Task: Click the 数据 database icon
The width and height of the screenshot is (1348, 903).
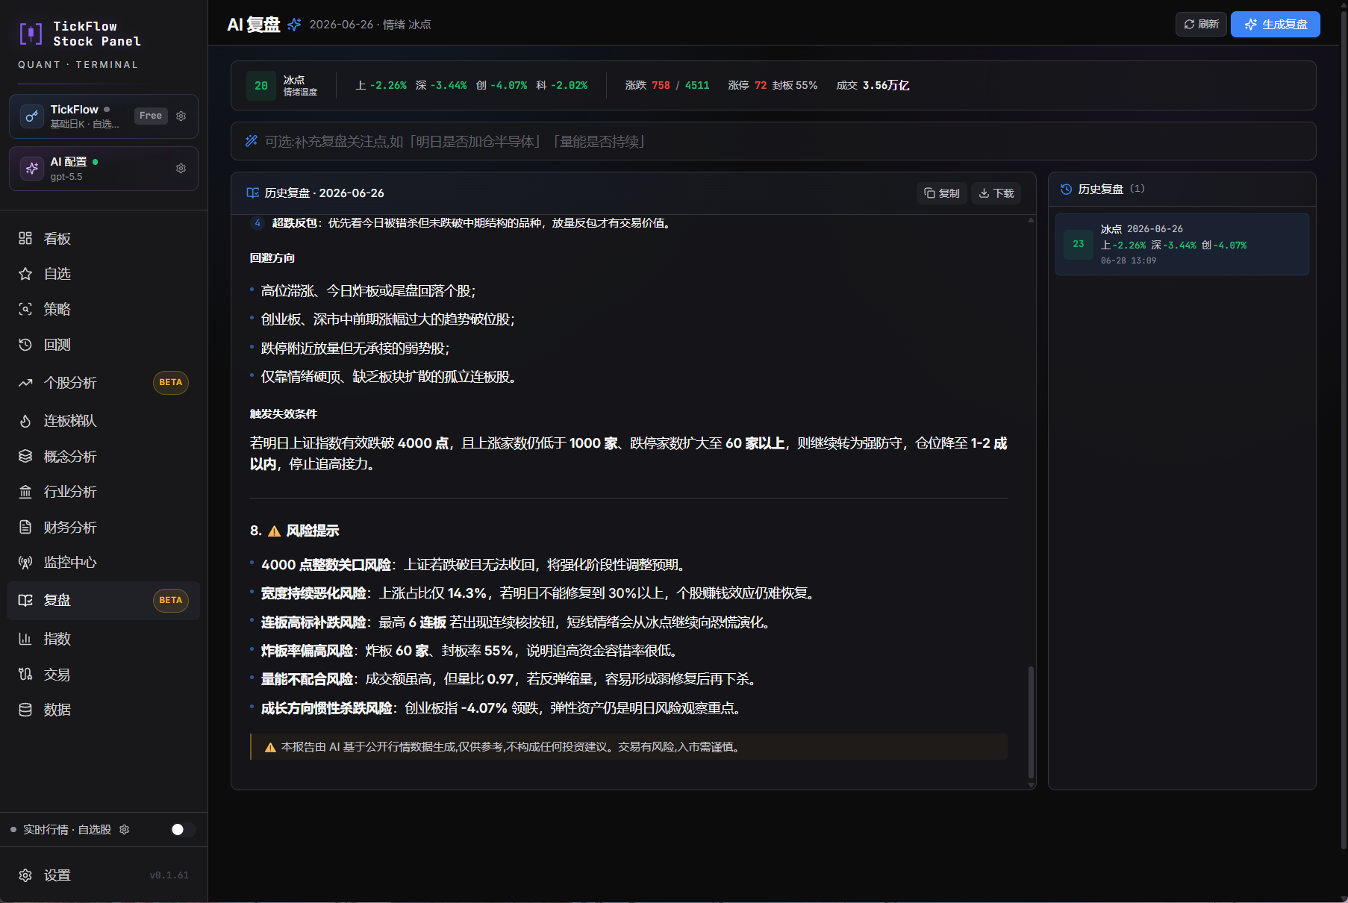Action: [25, 710]
